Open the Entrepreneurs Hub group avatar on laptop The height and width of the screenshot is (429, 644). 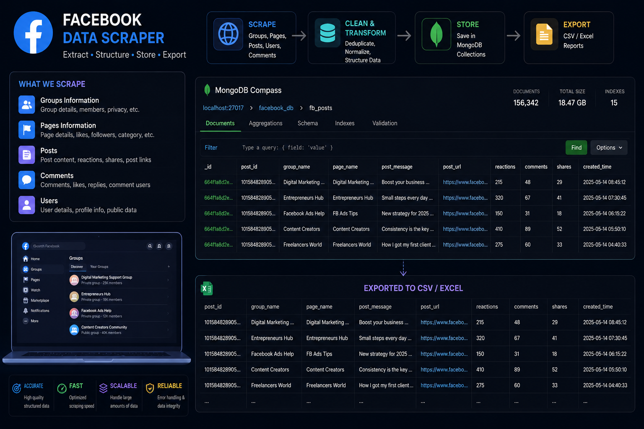(x=74, y=297)
